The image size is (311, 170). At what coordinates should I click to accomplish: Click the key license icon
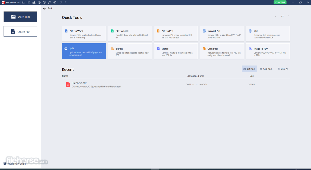click(50, 2)
